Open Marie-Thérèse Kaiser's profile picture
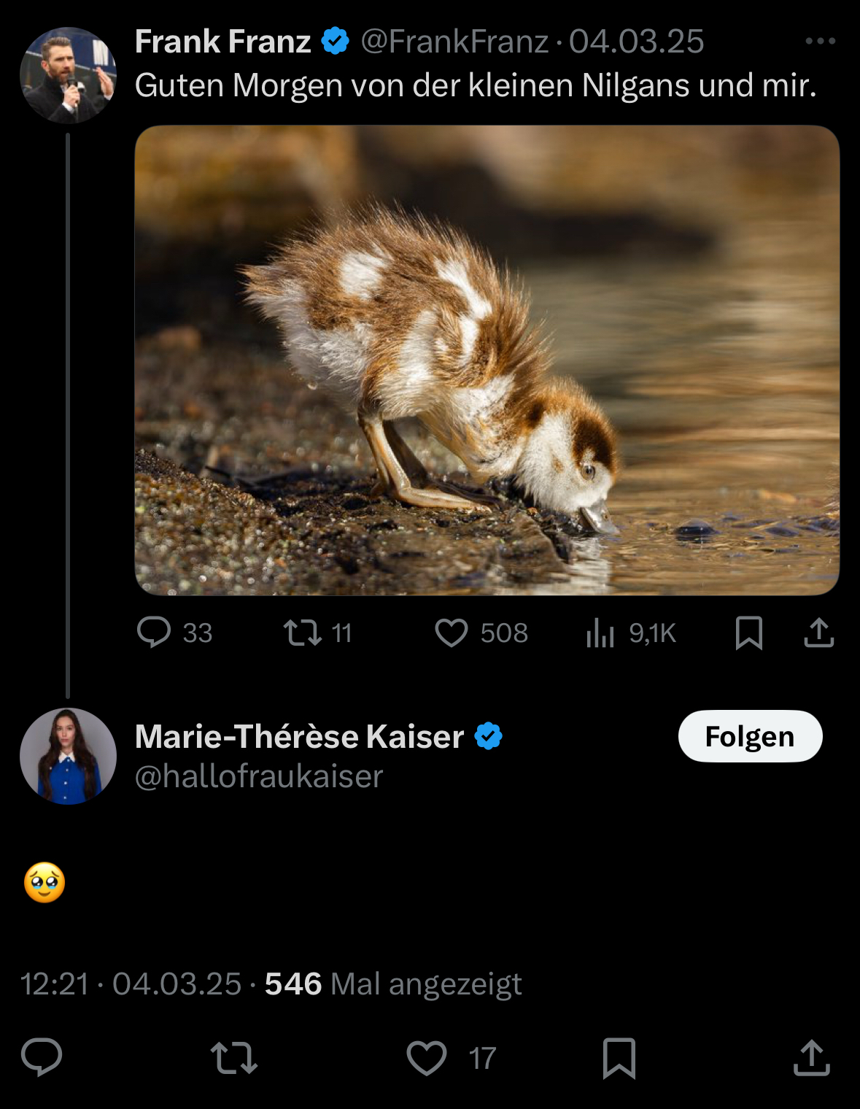The height and width of the screenshot is (1109, 860). [x=68, y=756]
